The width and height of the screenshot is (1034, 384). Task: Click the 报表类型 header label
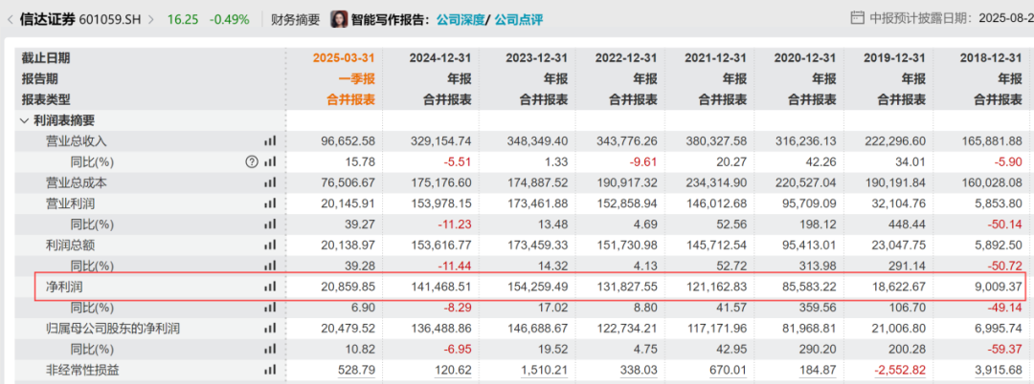[x=45, y=100]
